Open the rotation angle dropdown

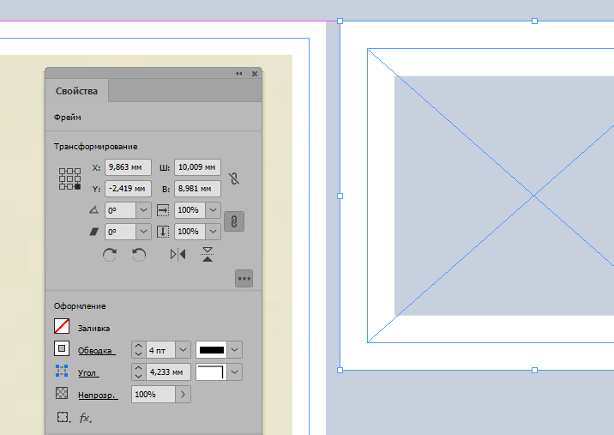point(143,210)
